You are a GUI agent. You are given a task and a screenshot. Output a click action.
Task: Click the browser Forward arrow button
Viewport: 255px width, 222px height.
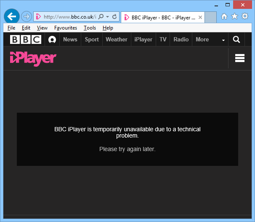click(27, 16)
